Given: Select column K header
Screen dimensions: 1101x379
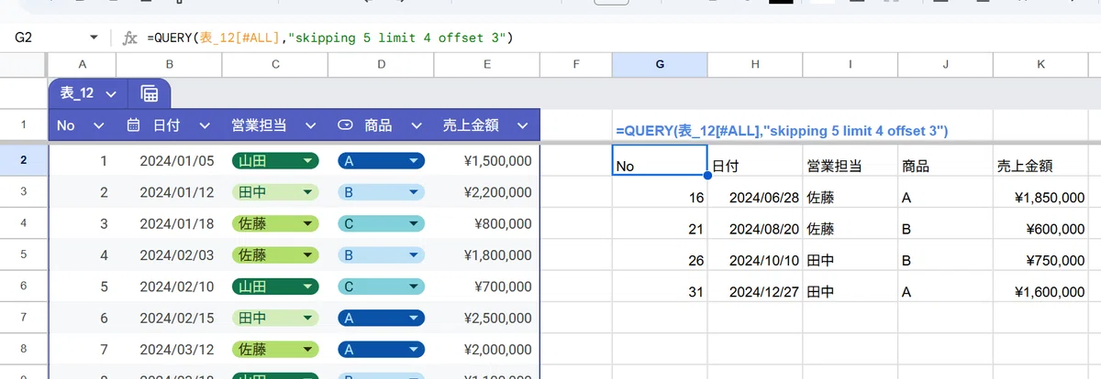Looking at the screenshot, I should pos(1040,64).
